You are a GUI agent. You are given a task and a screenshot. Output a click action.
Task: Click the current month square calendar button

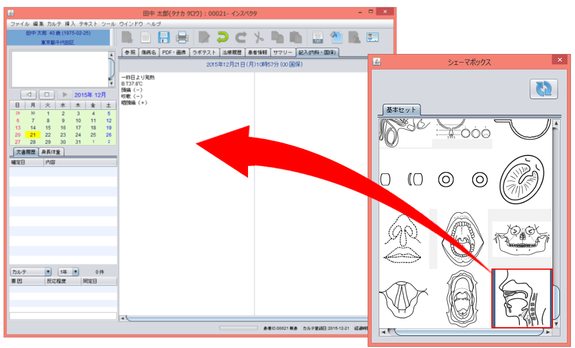point(46,94)
